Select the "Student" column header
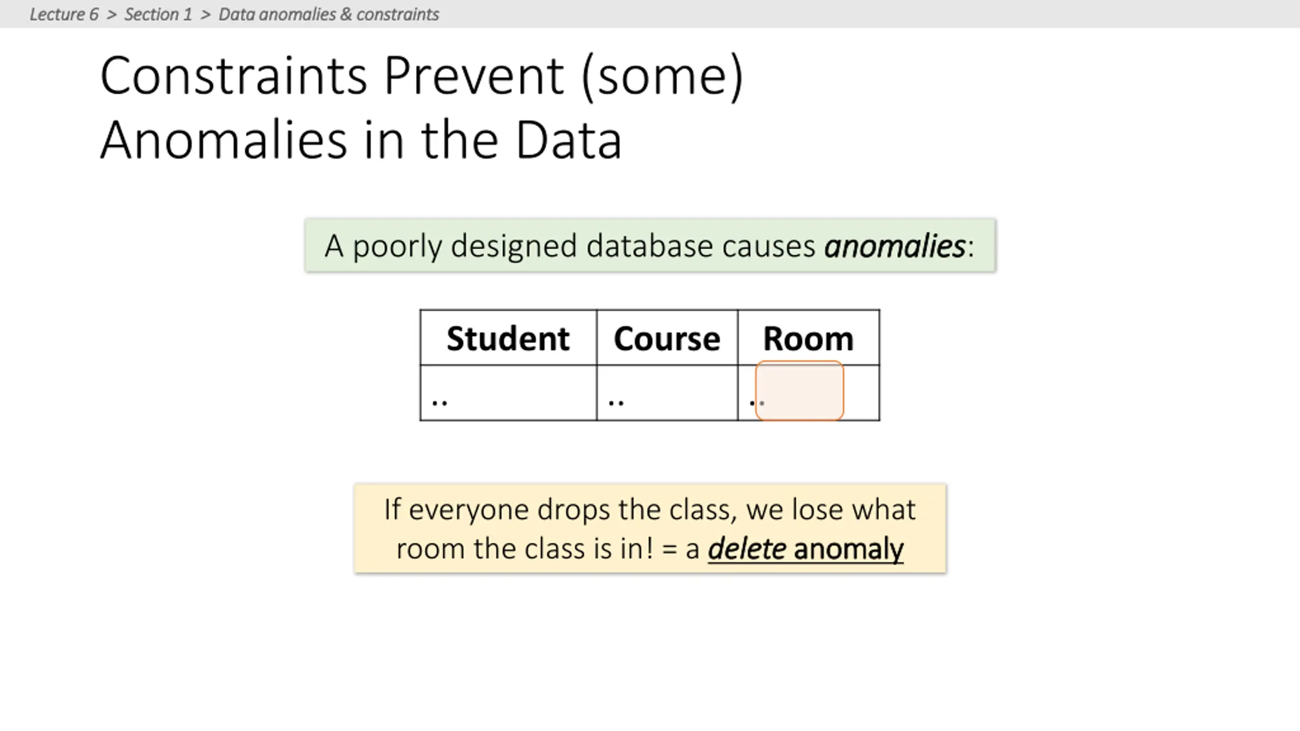Viewport: 1300px width, 731px height. (x=508, y=338)
